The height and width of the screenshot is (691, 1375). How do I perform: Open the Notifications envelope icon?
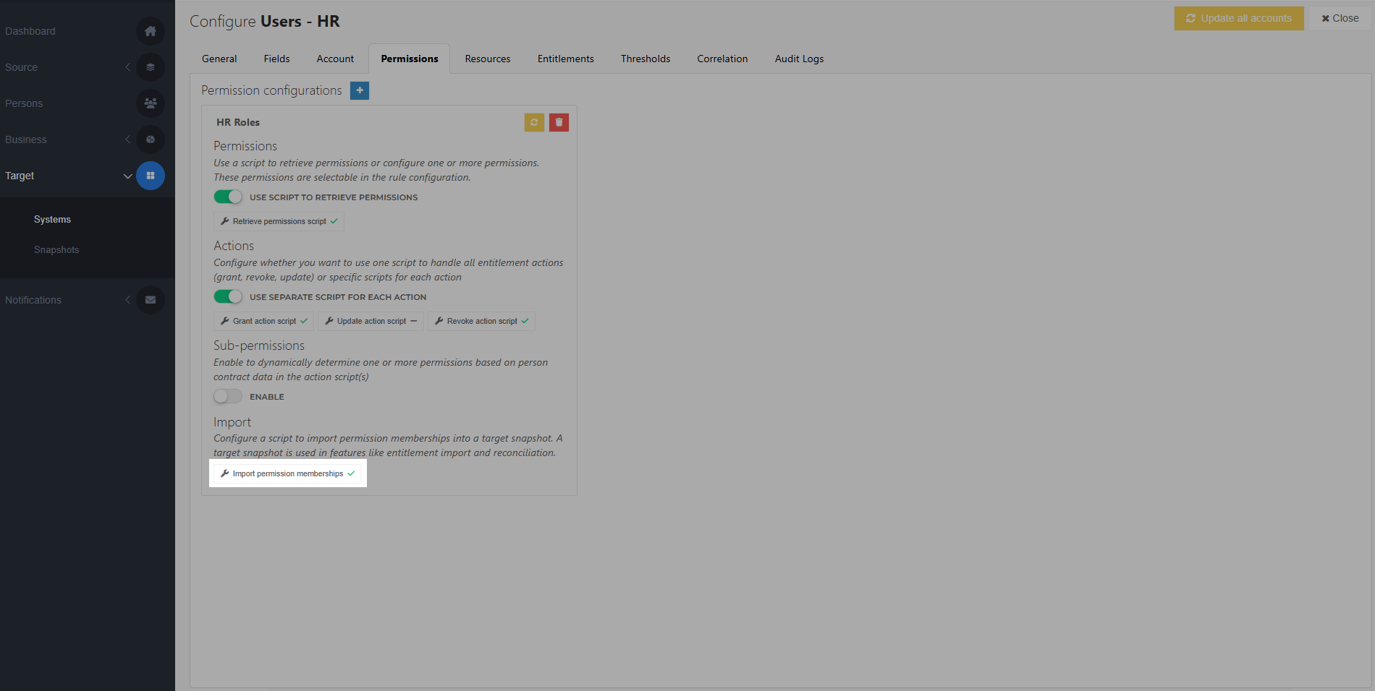coord(151,300)
